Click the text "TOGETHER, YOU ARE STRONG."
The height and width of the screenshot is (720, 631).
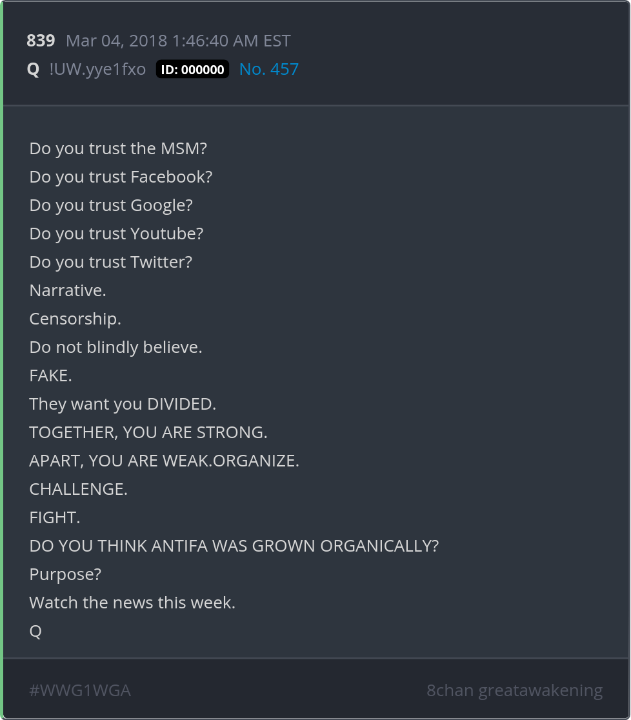point(148,432)
